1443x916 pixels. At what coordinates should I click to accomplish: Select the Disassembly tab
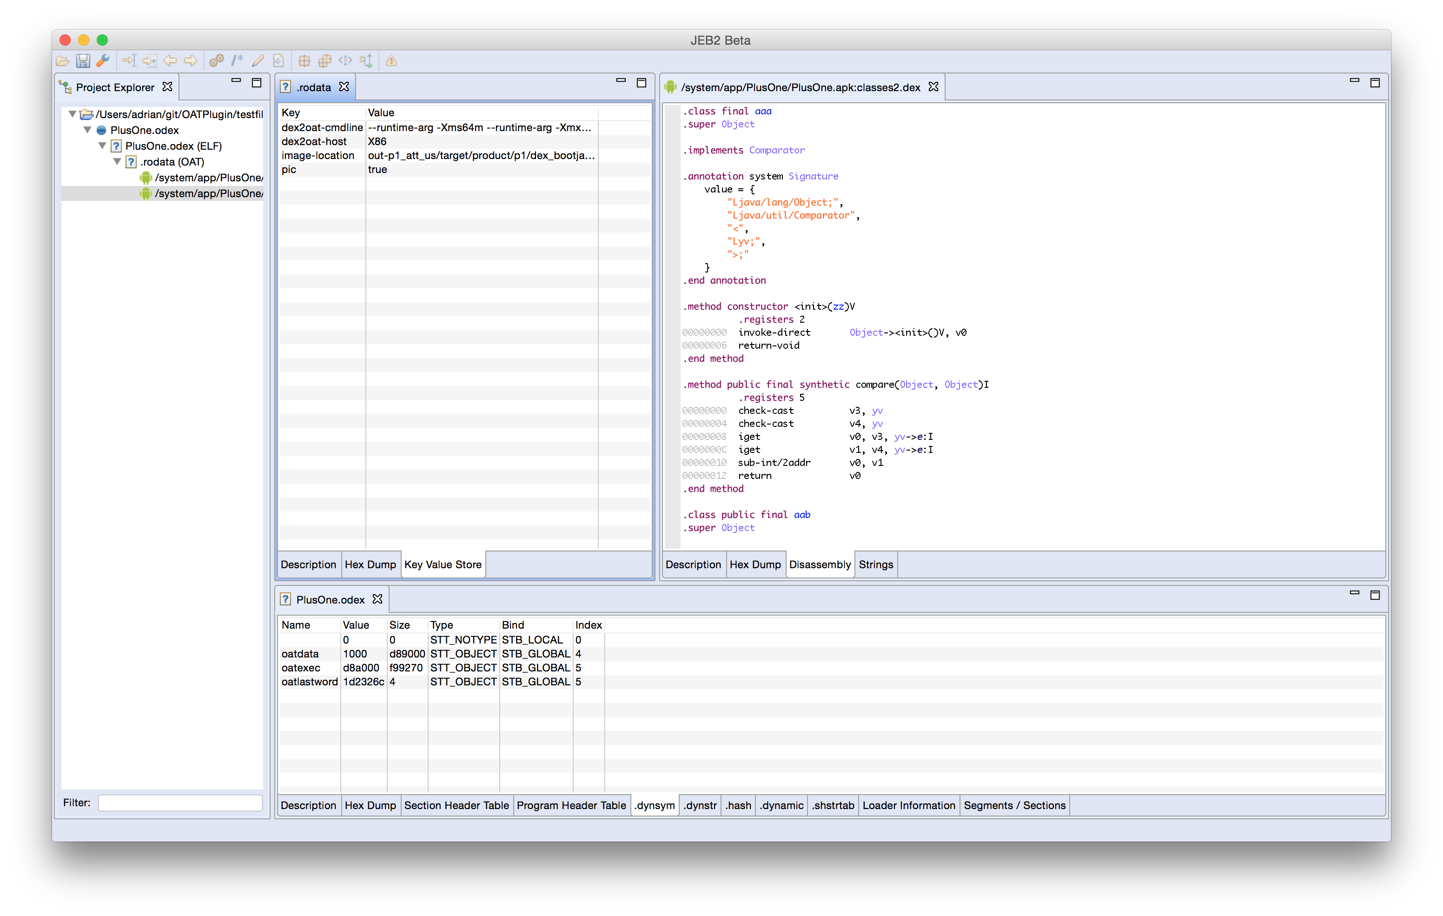820,564
